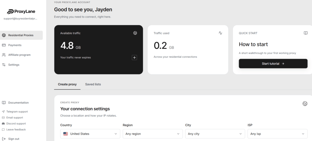
Task: Click the 4.8 GB available traffic value
Action: (70, 46)
